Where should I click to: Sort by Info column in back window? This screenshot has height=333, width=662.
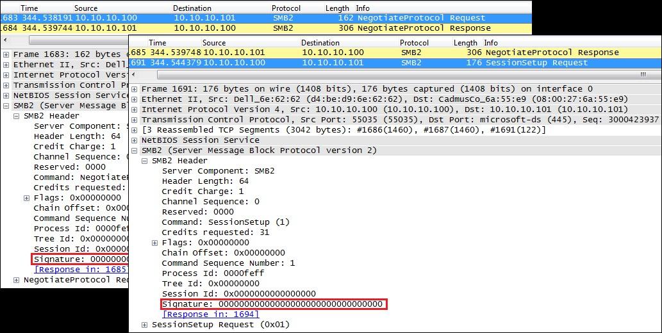(x=363, y=8)
